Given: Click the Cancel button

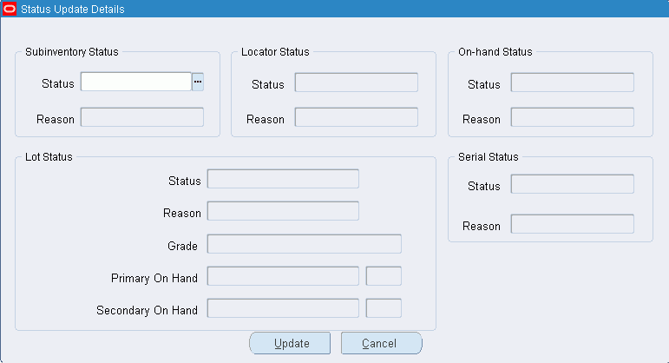Looking at the screenshot, I should tap(382, 343).
